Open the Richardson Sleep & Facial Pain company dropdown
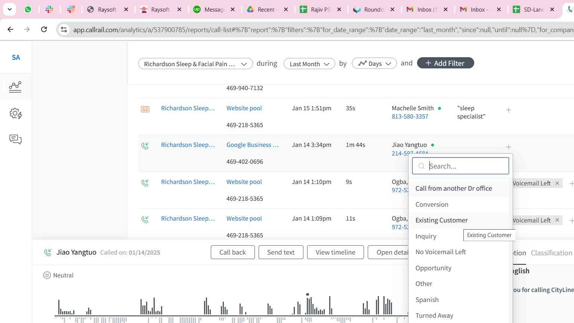The width and height of the screenshot is (574, 323). (x=195, y=64)
